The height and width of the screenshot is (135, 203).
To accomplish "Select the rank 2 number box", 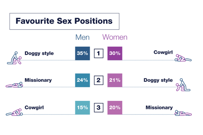I will pos(99,80).
